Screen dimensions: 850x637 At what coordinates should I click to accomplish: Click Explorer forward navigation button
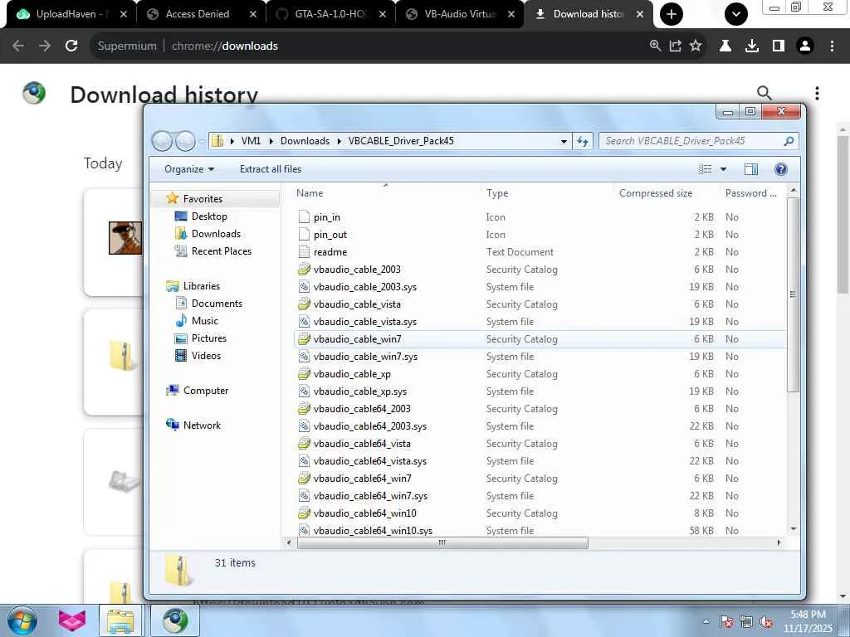pyautogui.click(x=185, y=141)
